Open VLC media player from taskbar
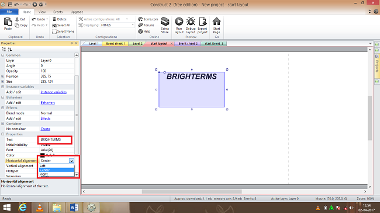The height and width of the screenshot is (213, 380). (40, 207)
